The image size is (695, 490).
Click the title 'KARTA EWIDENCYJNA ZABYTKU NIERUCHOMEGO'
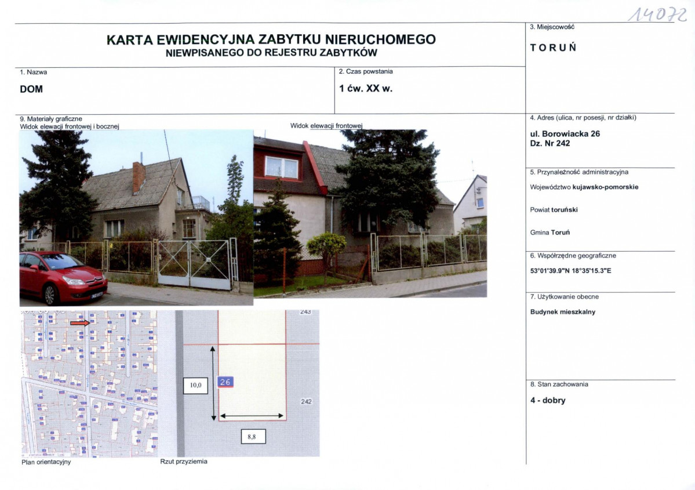click(x=271, y=39)
